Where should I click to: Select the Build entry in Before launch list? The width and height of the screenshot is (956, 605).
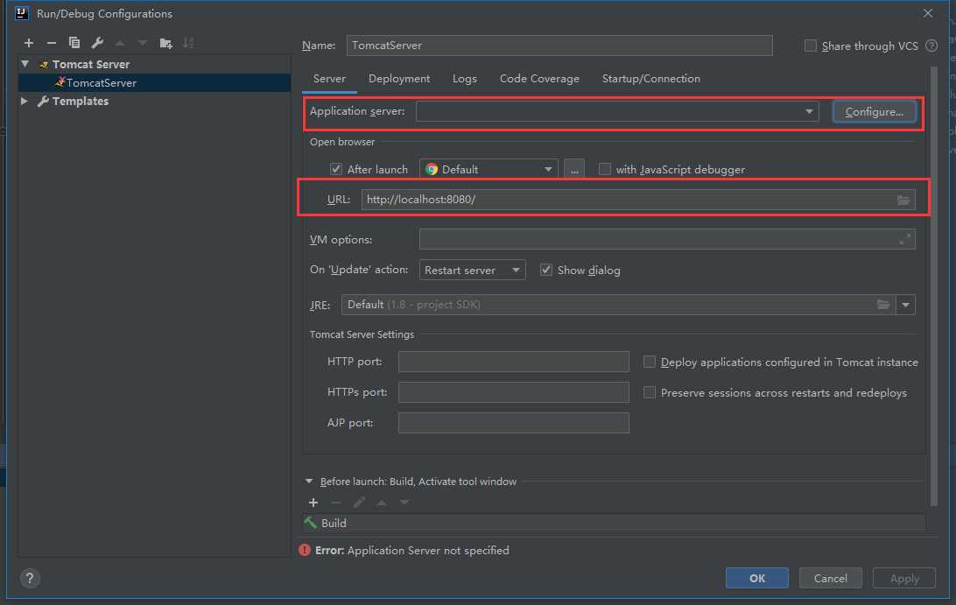(x=614, y=524)
